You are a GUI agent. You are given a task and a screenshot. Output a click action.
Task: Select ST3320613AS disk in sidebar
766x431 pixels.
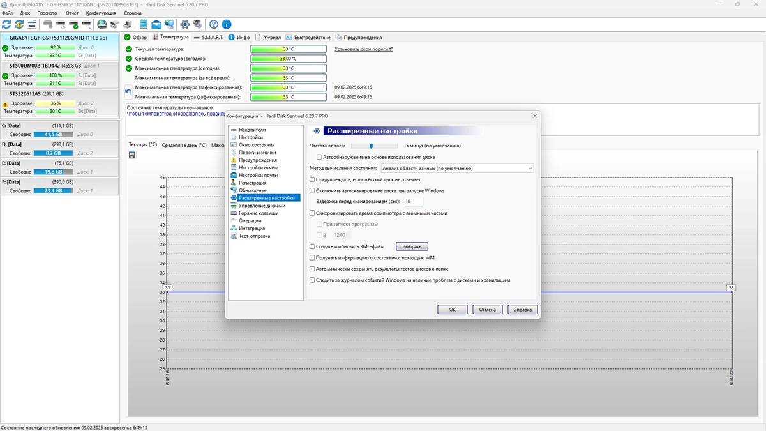click(59, 102)
